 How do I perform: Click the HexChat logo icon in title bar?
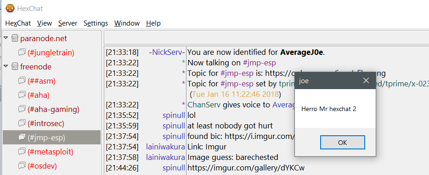(x=10, y=8)
